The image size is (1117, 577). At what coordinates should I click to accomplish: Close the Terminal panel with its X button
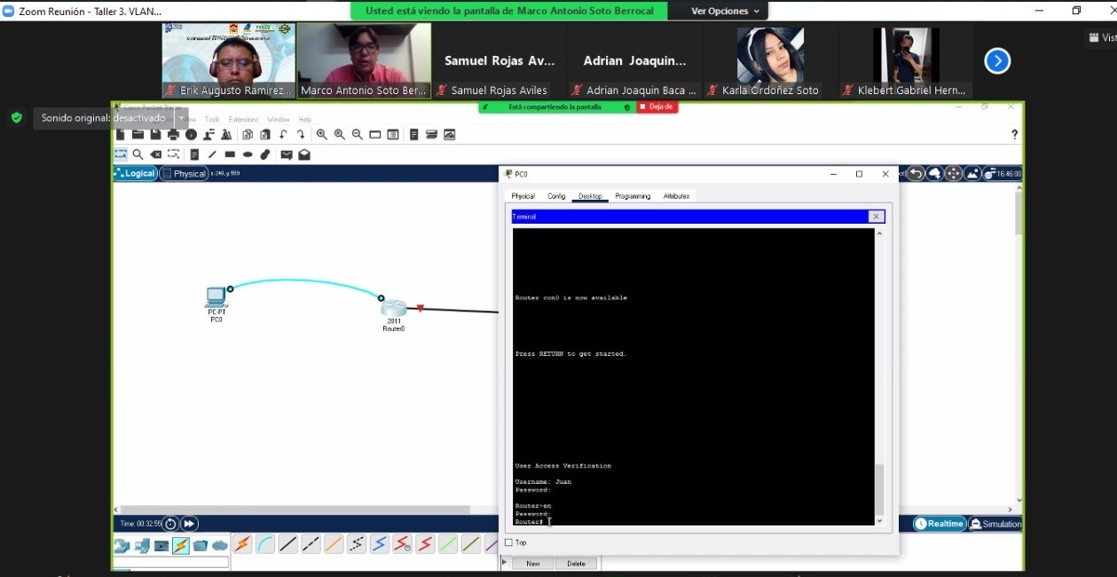coord(876,217)
